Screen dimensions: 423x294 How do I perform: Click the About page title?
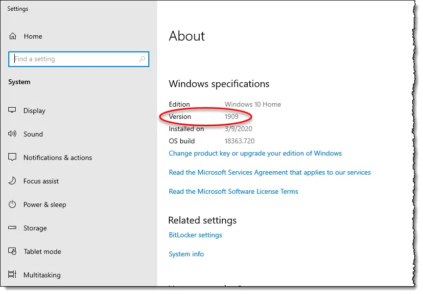click(x=187, y=36)
